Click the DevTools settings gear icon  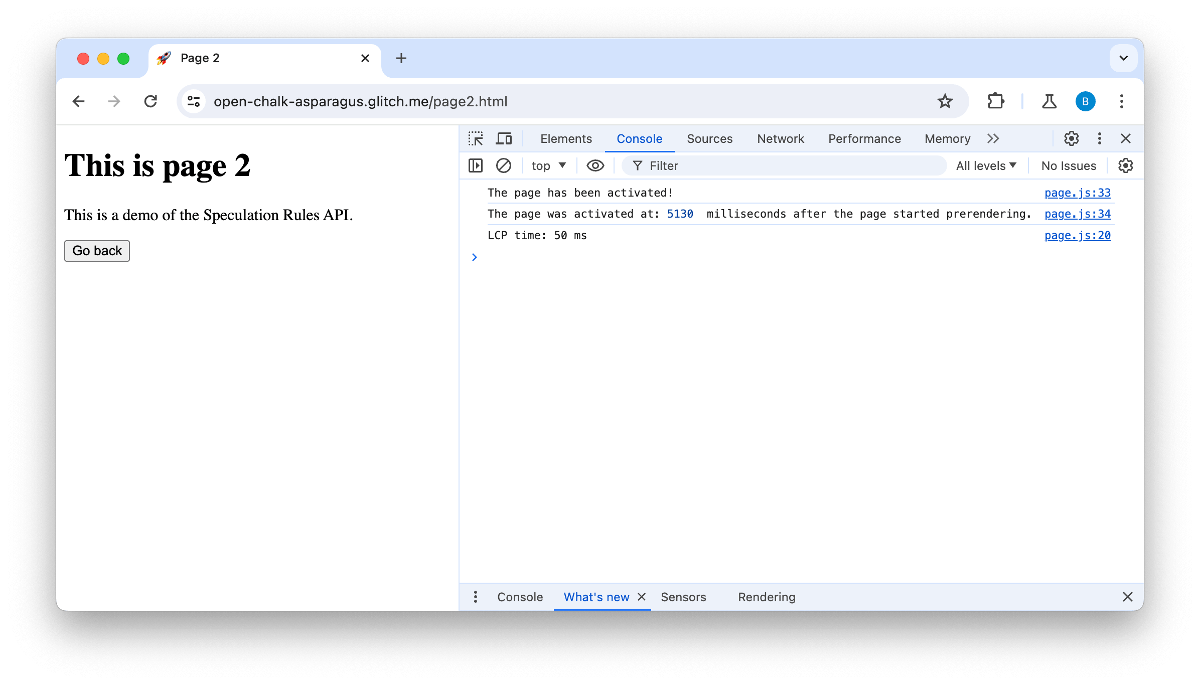pos(1072,138)
